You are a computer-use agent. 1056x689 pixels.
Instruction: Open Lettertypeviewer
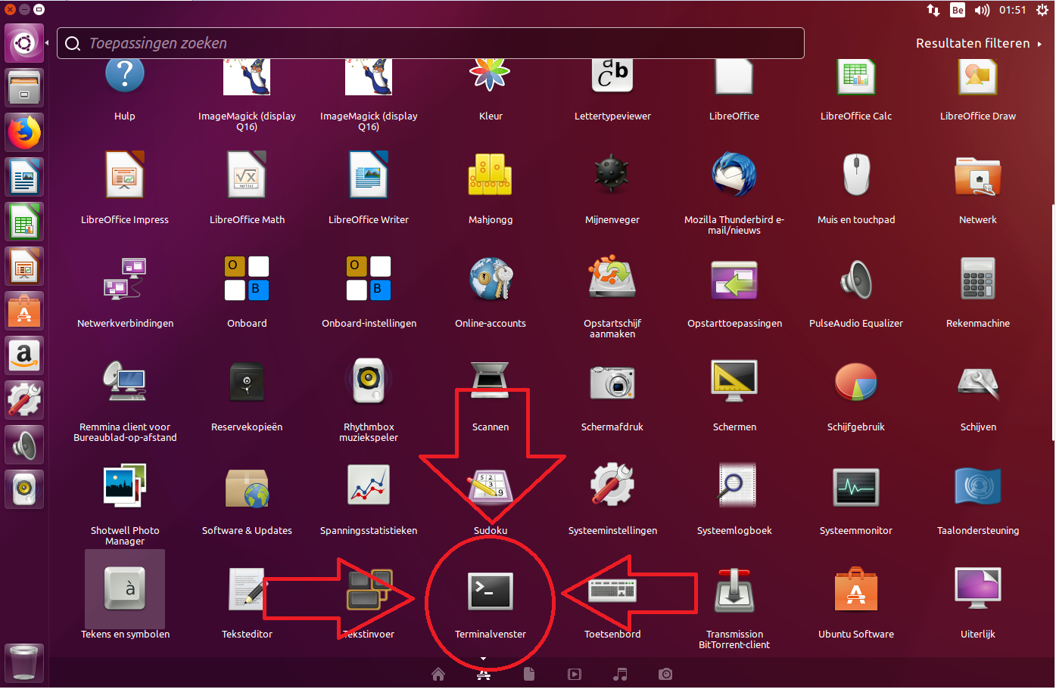(612, 76)
